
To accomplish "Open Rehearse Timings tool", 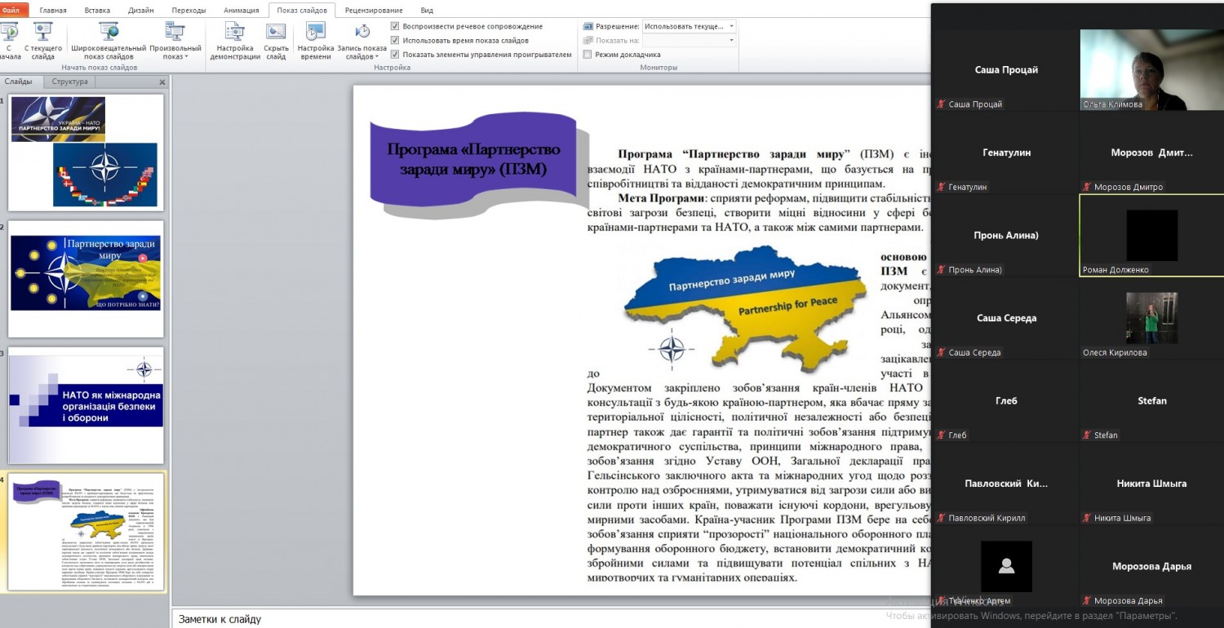I will (315, 40).
